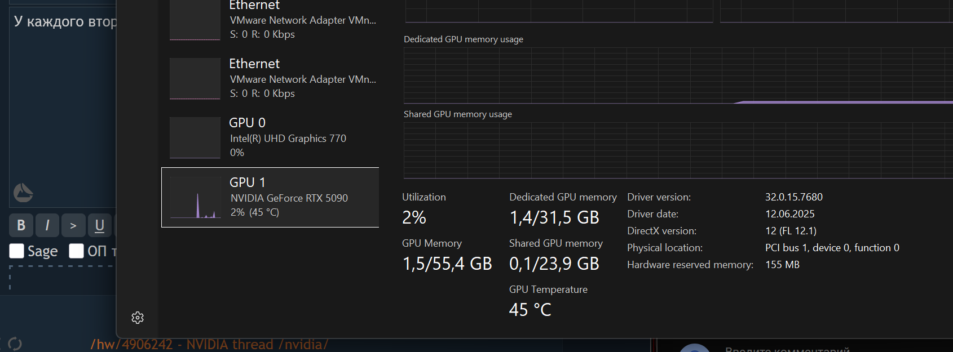This screenshot has width=953, height=352.
Task: Insert quote with the > button
Action: click(73, 225)
